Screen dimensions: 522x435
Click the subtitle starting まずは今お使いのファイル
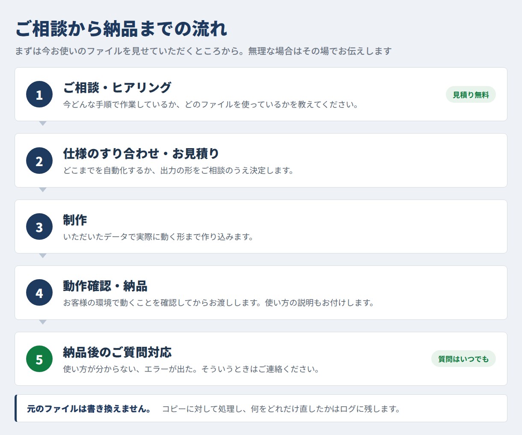click(x=203, y=51)
